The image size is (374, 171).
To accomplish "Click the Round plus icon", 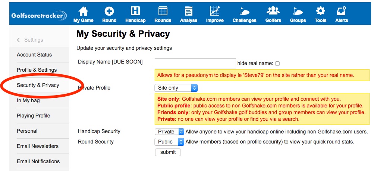I will pyautogui.click(x=109, y=11).
